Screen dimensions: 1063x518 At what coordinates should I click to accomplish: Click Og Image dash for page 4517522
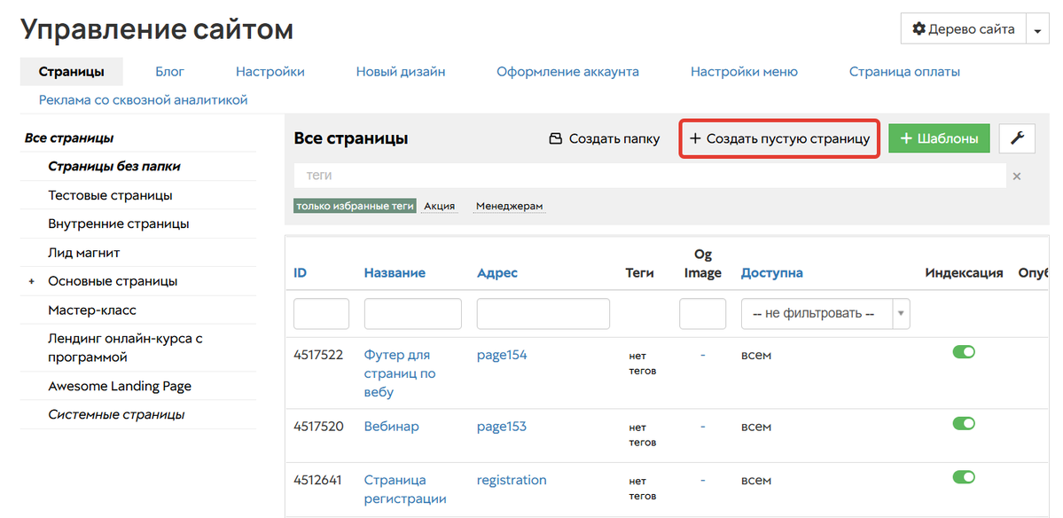coord(703,355)
